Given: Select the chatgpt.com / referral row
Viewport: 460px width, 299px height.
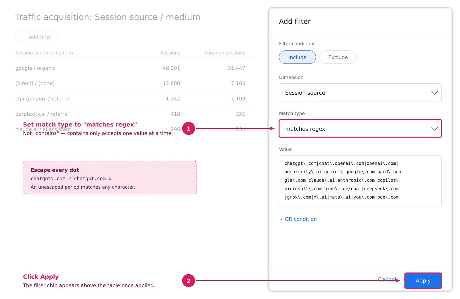Looking at the screenshot, I should 134,99.
